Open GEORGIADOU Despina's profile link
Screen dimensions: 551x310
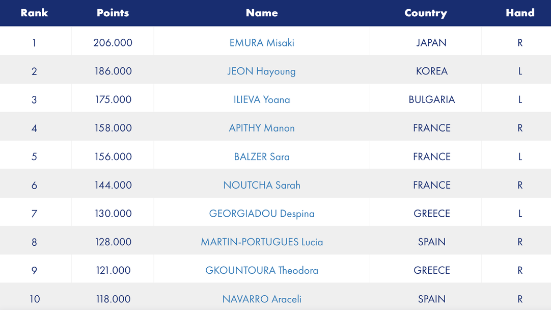[x=262, y=214]
